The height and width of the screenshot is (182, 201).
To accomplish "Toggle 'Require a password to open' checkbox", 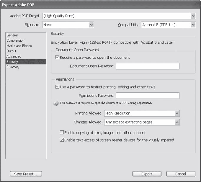I will [x=58, y=58].
